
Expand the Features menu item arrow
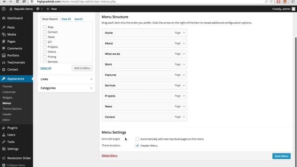point(184,75)
